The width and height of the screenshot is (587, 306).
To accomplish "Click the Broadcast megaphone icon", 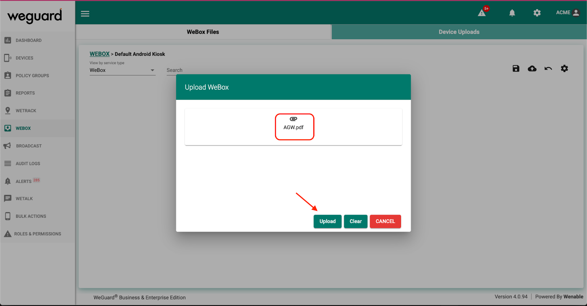I will [x=7, y=146].
